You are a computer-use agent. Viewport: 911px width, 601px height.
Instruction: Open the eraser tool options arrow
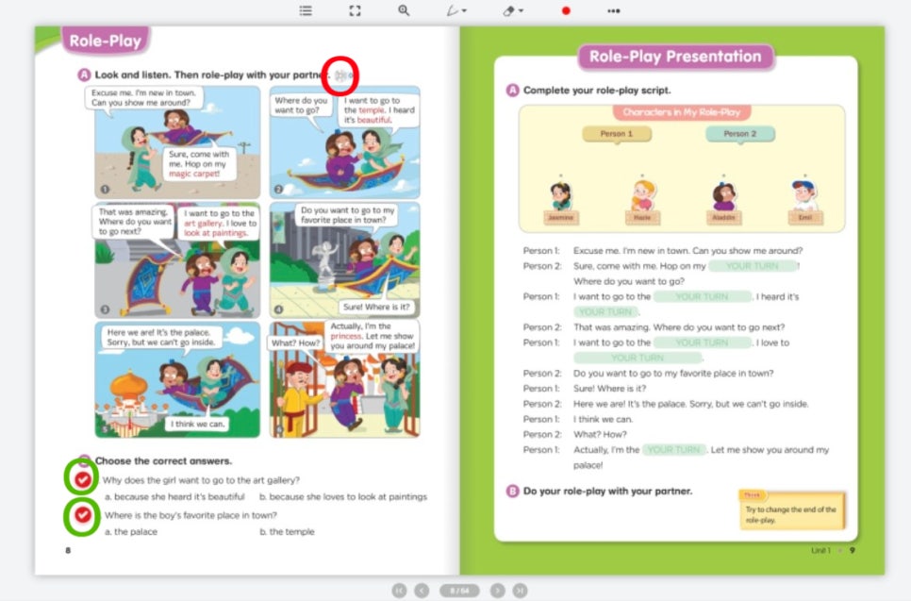(521, 11)
